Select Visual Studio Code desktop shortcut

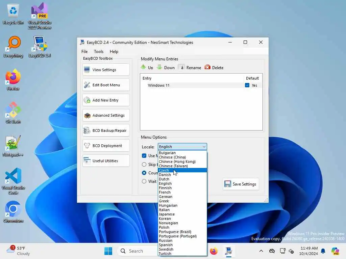[x=13, y=181]
